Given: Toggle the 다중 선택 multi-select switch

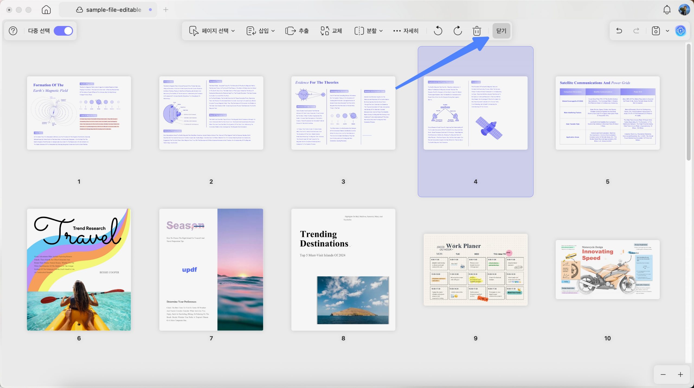Looking at the screenshot, I should [x=63, y=31].
